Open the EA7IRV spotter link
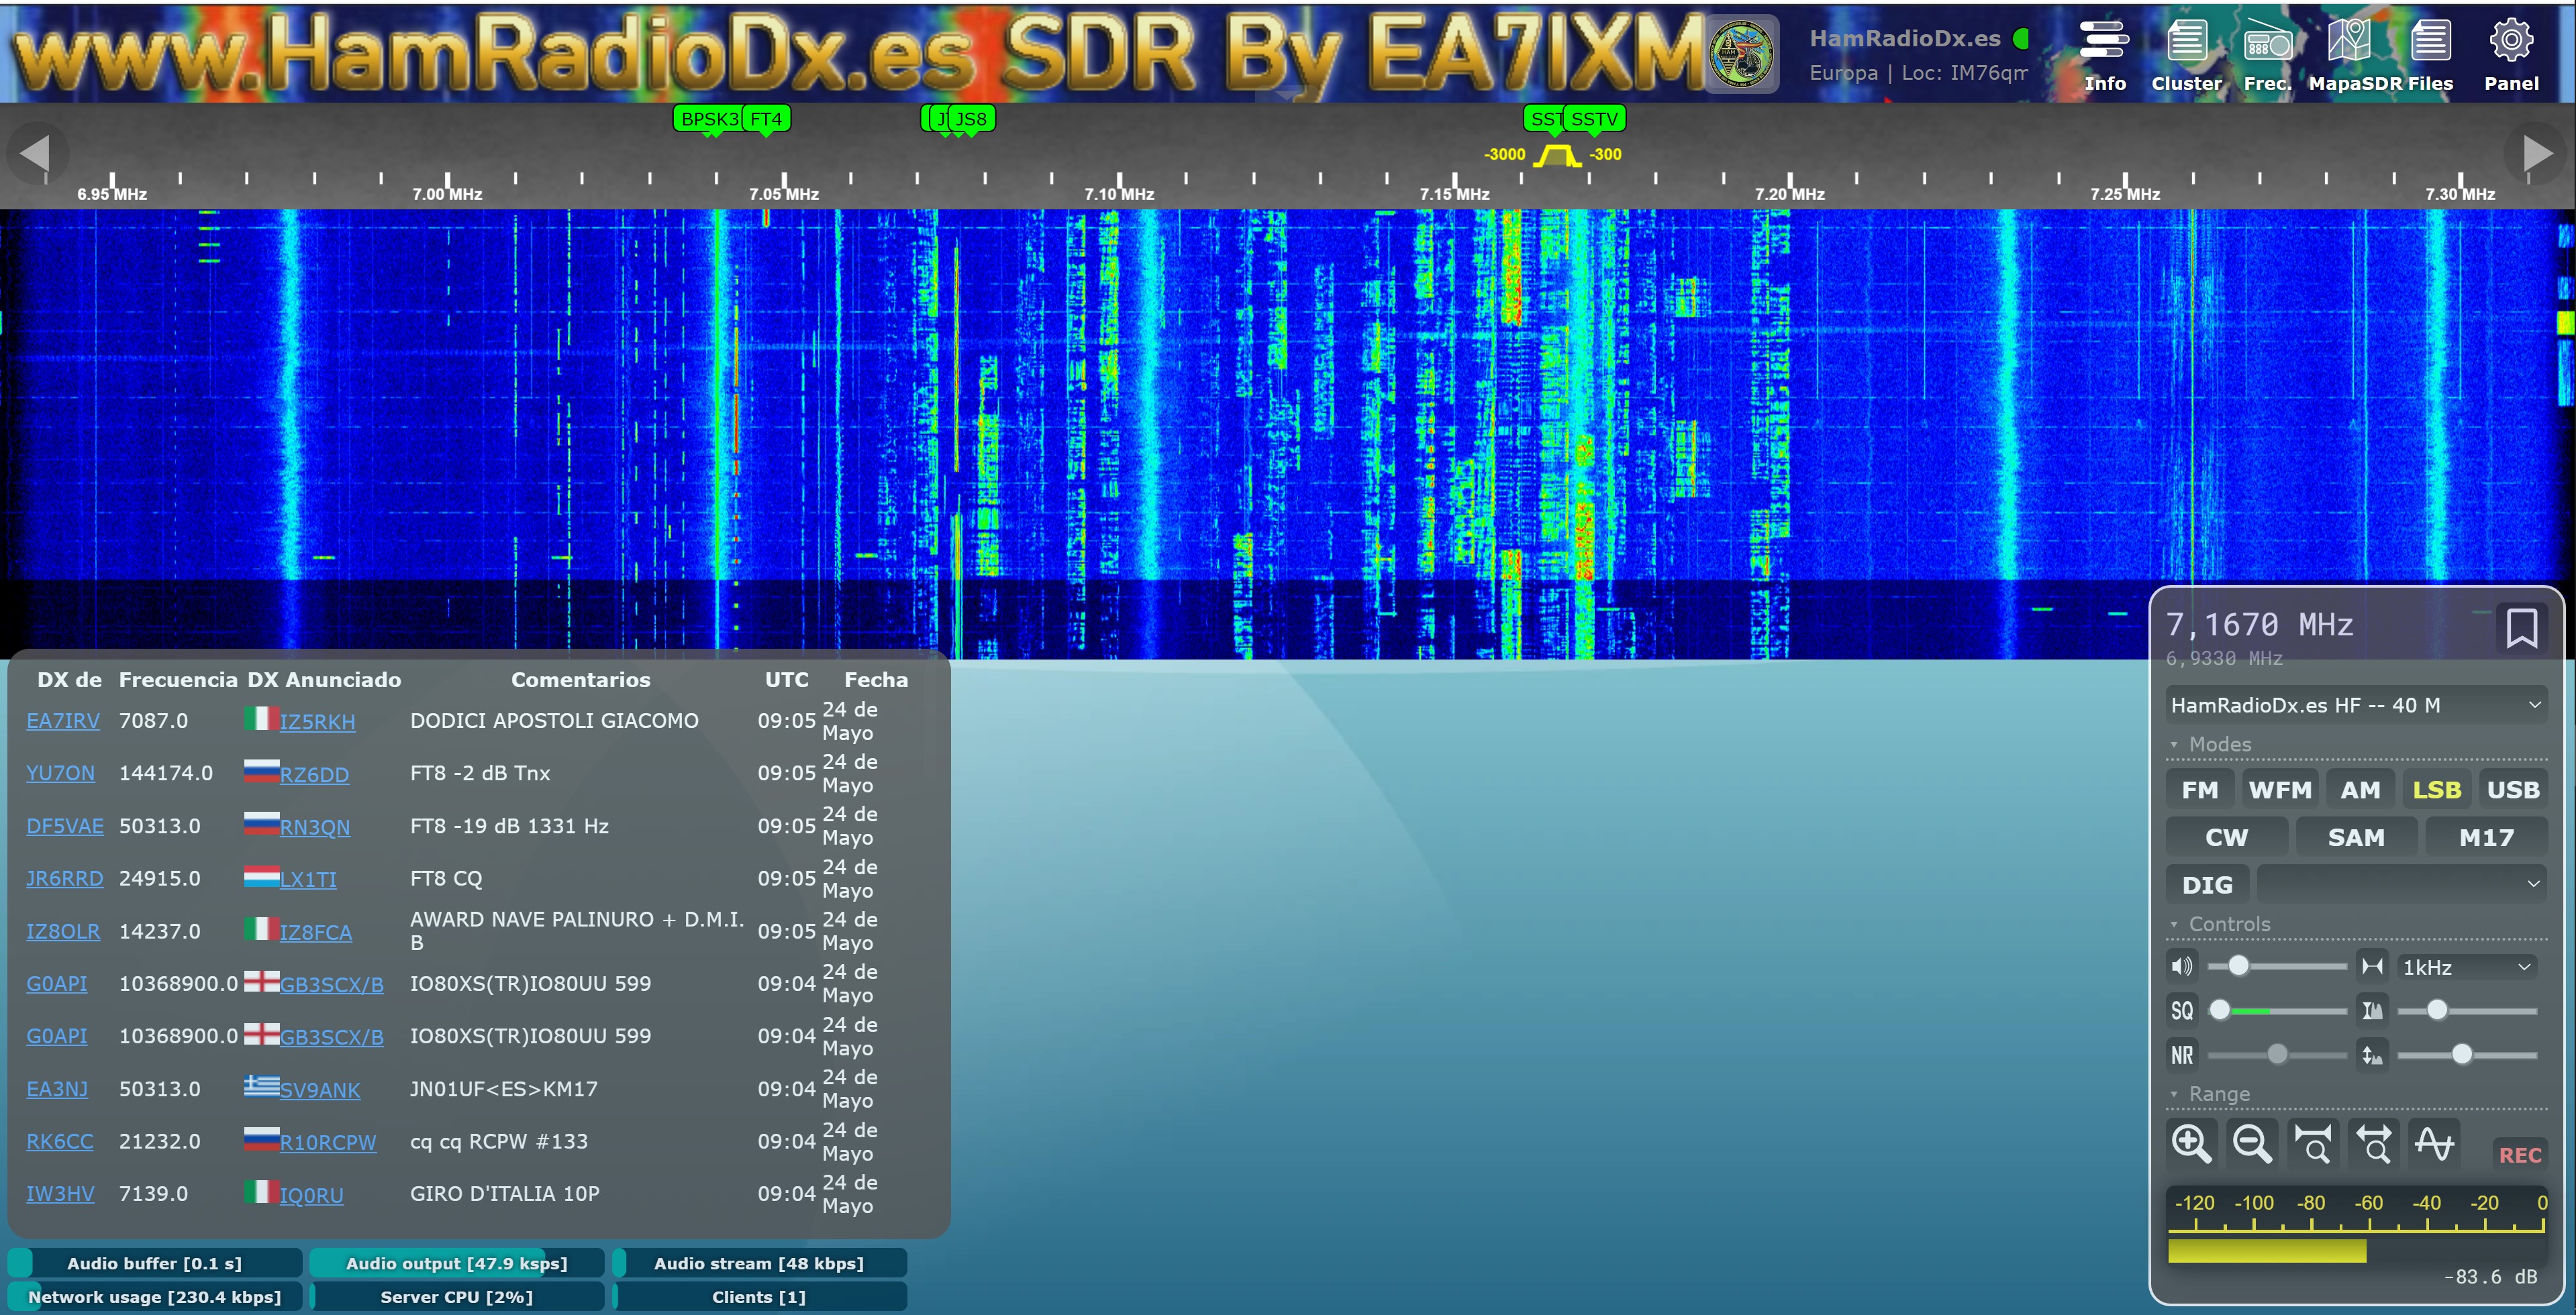 click(x=63, y=721)
